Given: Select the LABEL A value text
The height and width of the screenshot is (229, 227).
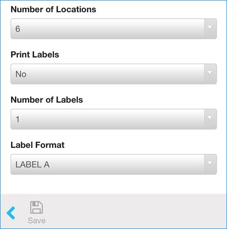Looking at the screenshot, I should [x=33, y=164].
